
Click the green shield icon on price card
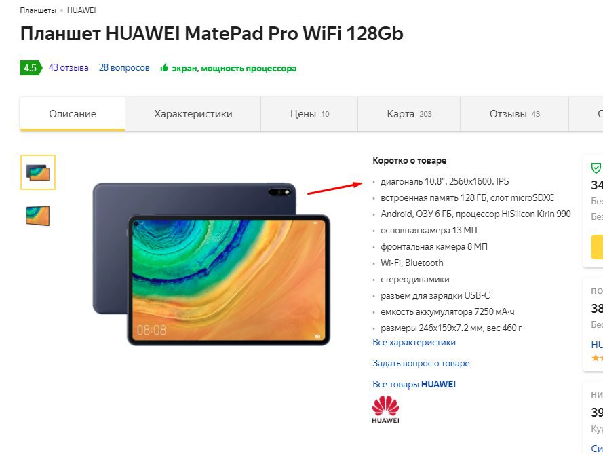(596, 168)
